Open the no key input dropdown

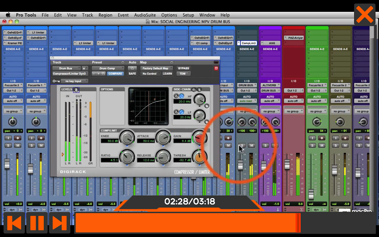click(x=75, y=81)
